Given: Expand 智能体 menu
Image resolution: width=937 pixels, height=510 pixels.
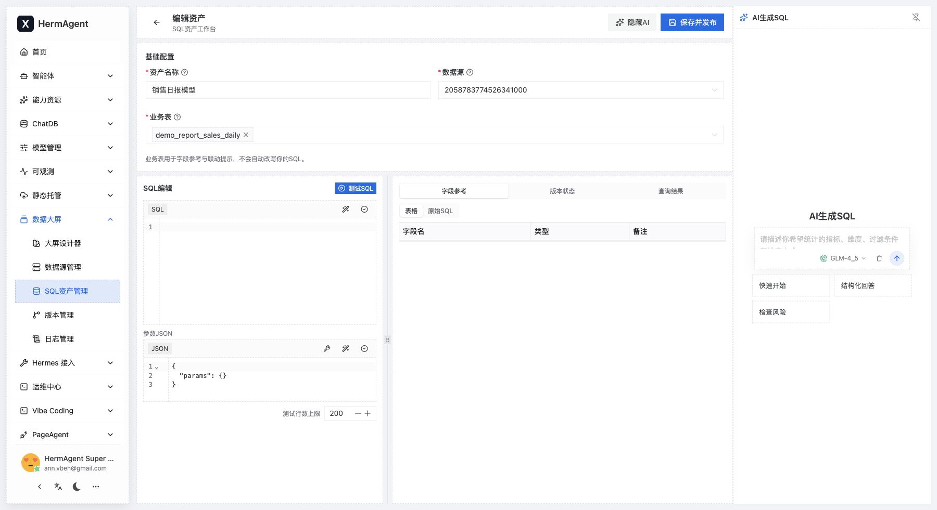Looking at the screenshot, I should point(68,76).
